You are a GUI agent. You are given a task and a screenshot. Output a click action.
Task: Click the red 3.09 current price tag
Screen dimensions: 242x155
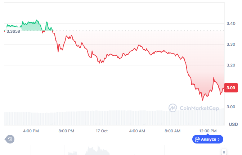point(230,88)
